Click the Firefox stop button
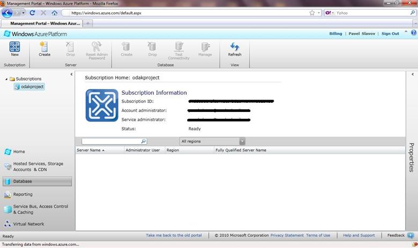This screenshot has height=248, width=418. (43, 13)
